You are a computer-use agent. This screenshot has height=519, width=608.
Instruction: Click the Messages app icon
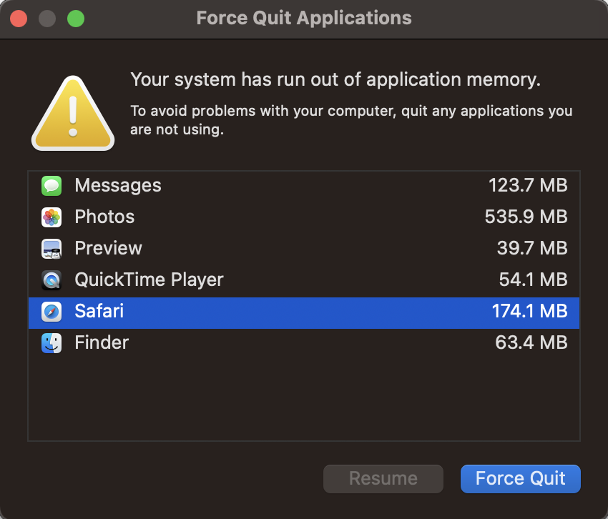pyautogui.click(x=52, y=186)
